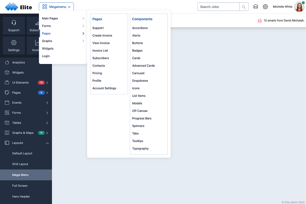Open the Tables sidebar icon
This screenshot has height=204, width=306.
[x=7, y=123]
